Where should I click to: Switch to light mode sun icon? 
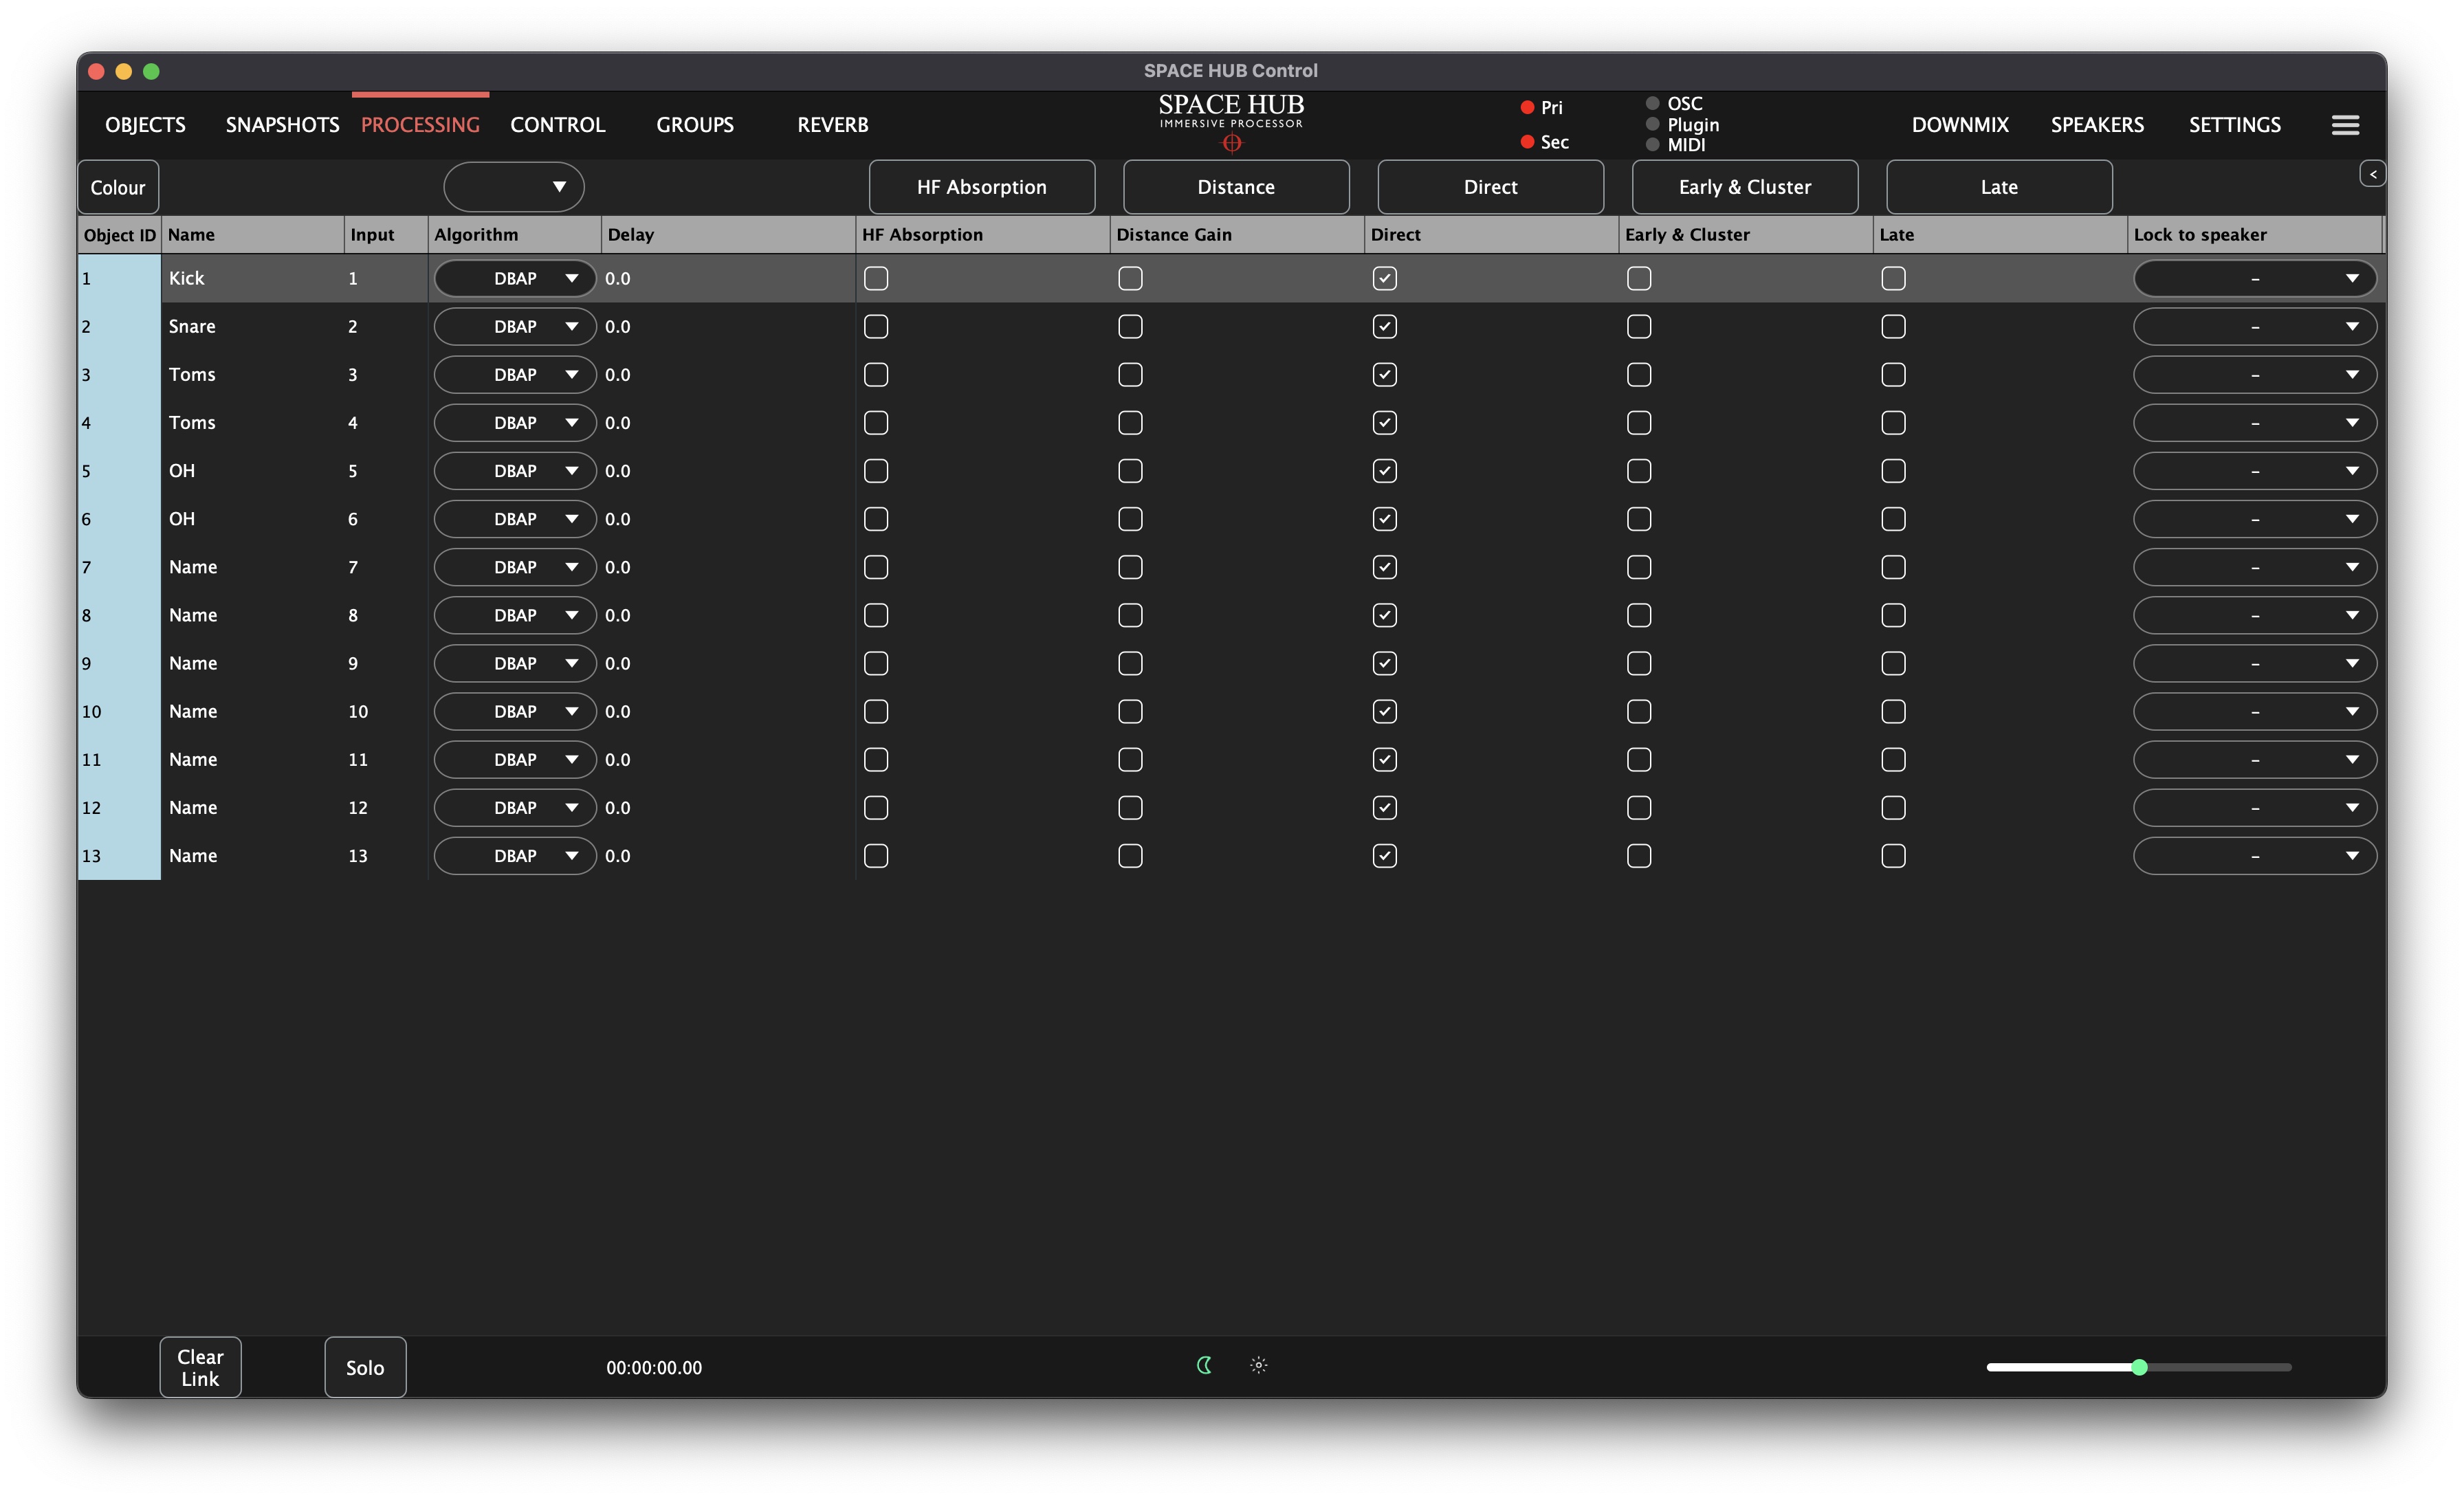1259,1365
